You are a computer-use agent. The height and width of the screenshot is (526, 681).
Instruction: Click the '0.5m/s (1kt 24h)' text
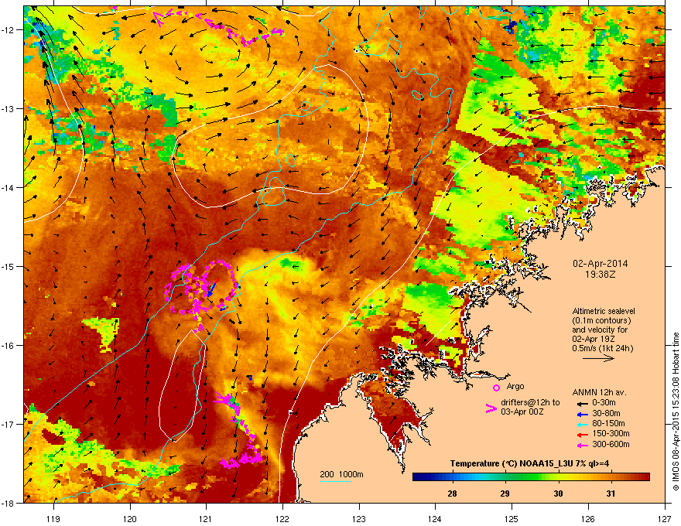point(603,349)
